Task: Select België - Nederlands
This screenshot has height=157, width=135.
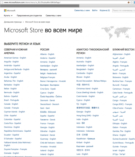Action: pos(48,73)
